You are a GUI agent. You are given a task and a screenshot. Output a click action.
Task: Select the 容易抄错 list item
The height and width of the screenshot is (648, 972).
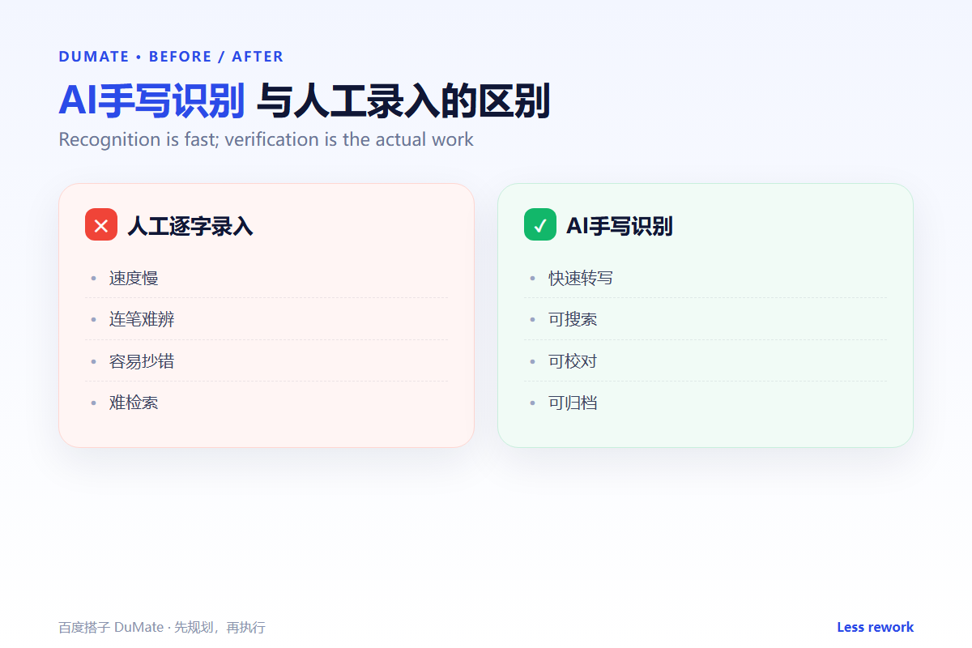(266, 361)
